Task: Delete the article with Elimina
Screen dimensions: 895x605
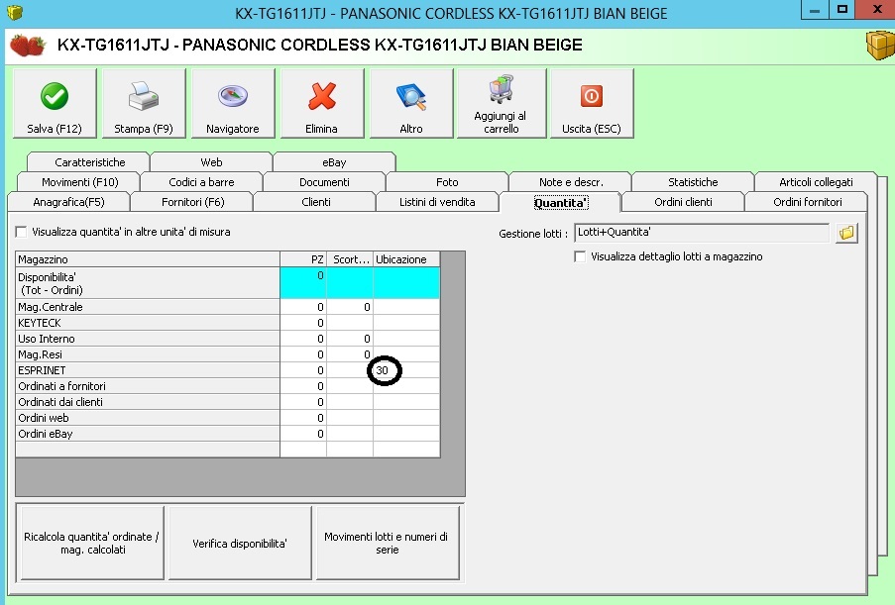Action: [x=322, y=103]
